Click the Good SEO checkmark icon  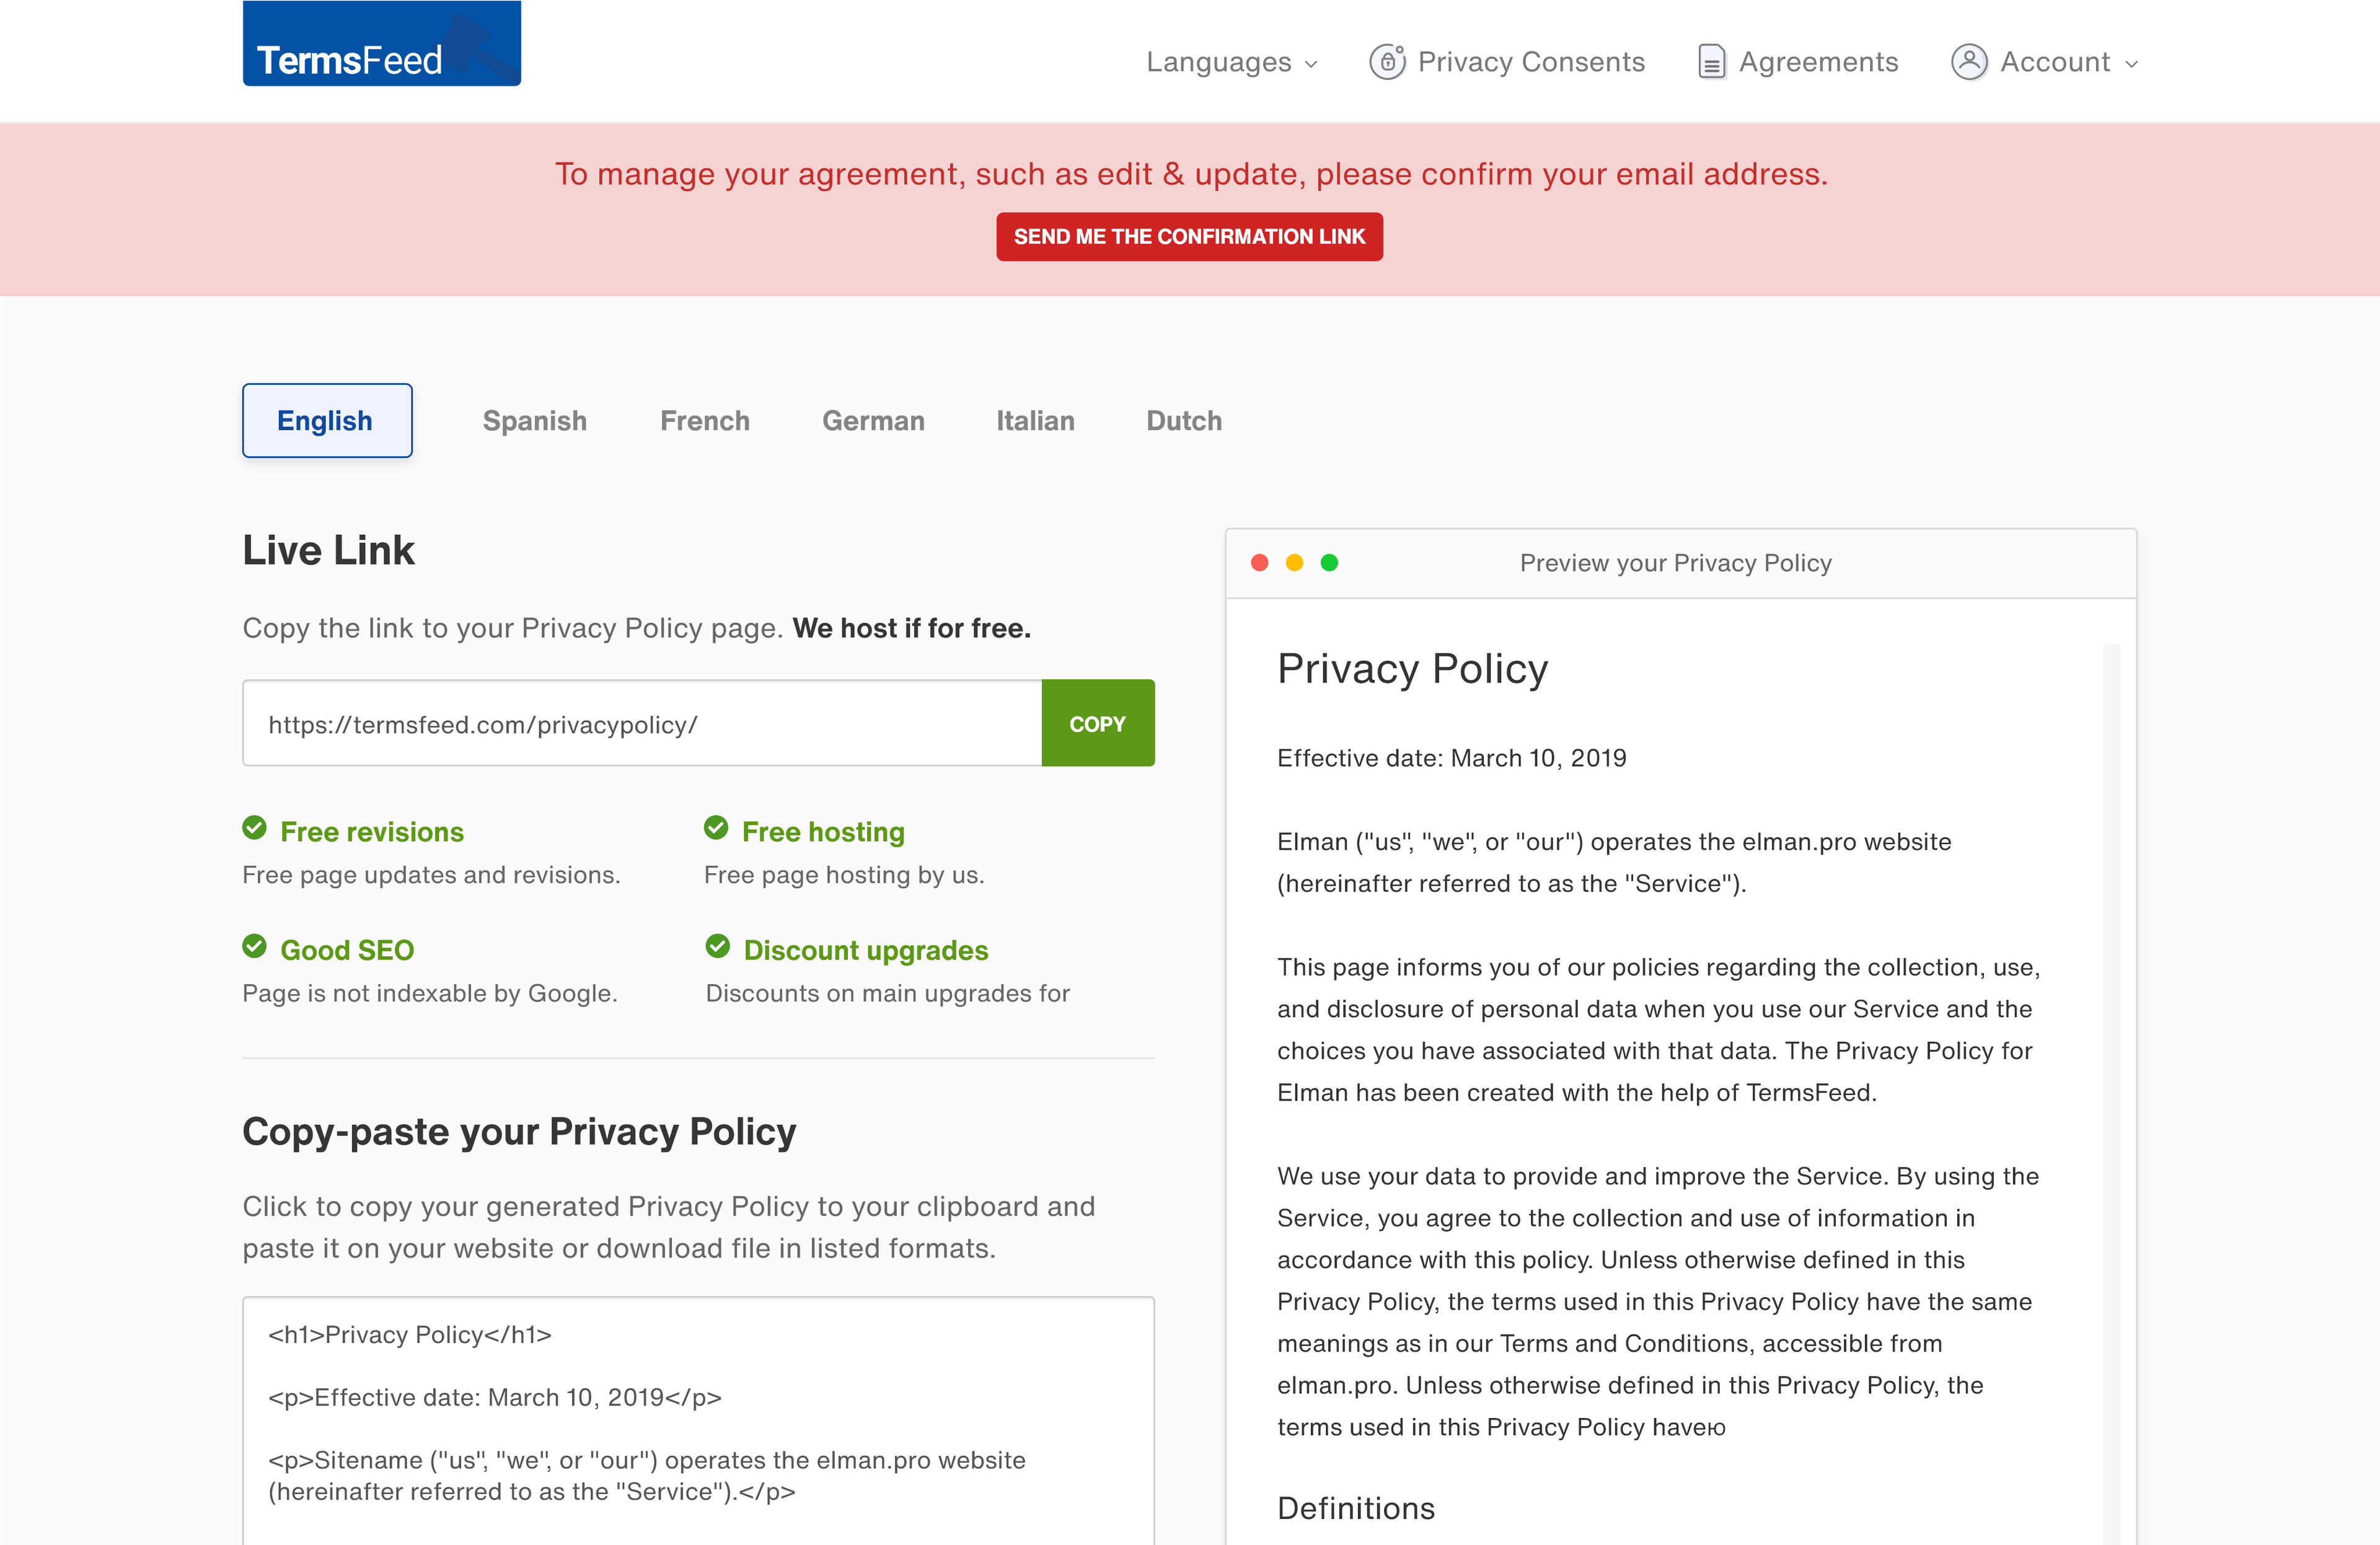click(255, 947)
